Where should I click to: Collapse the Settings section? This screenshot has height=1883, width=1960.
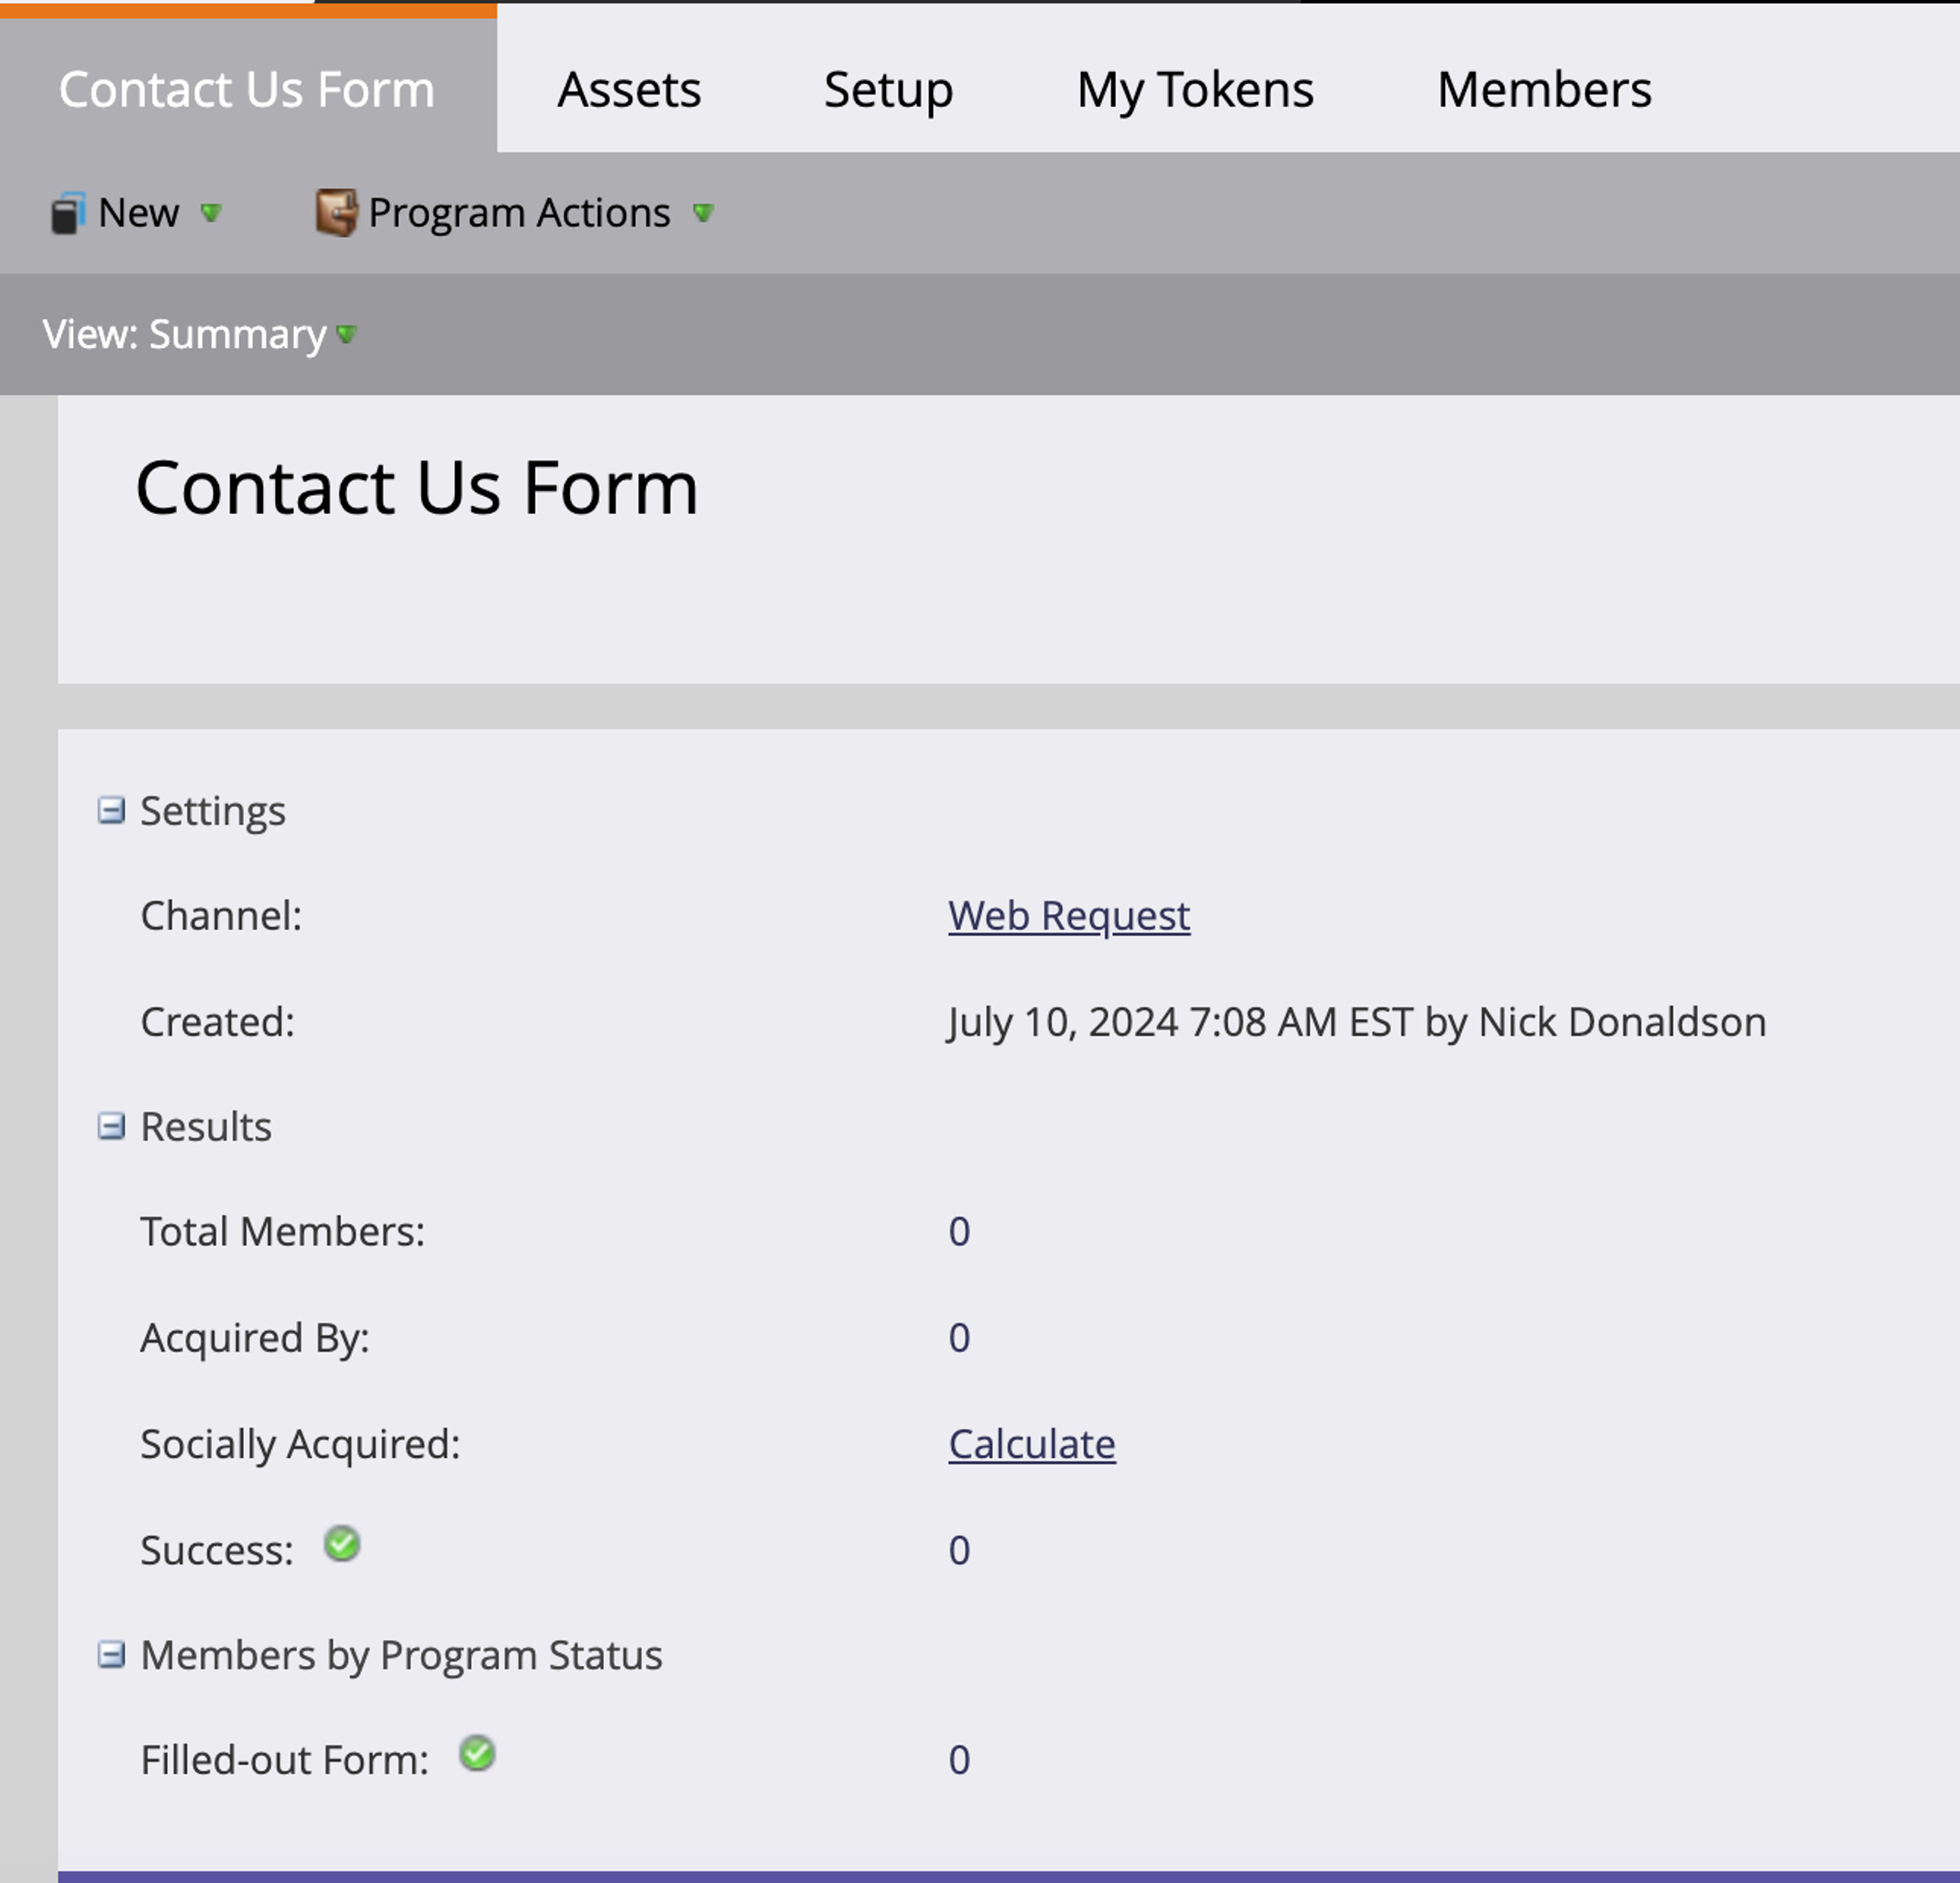pos(111,811)
